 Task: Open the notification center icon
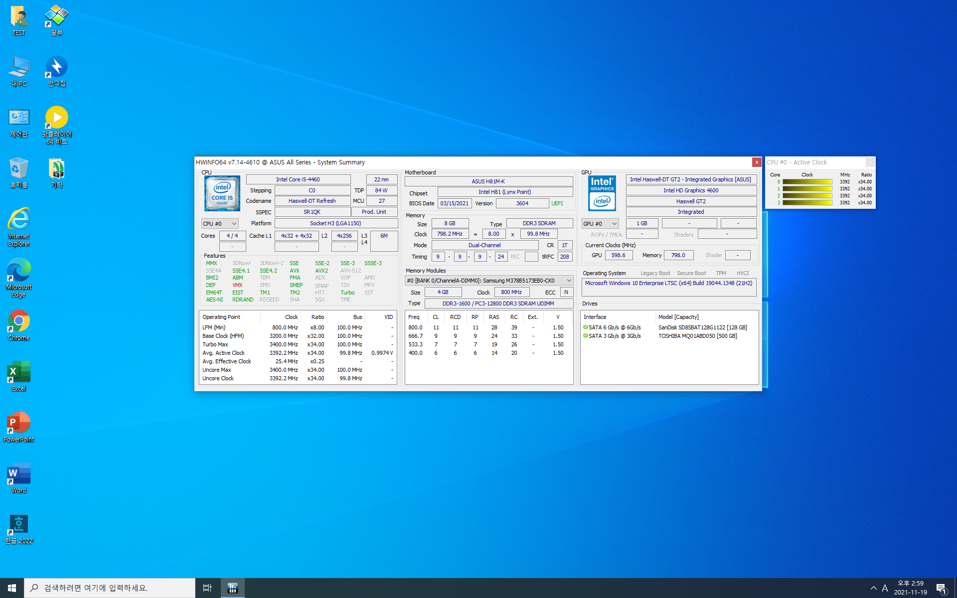[941, 588]
